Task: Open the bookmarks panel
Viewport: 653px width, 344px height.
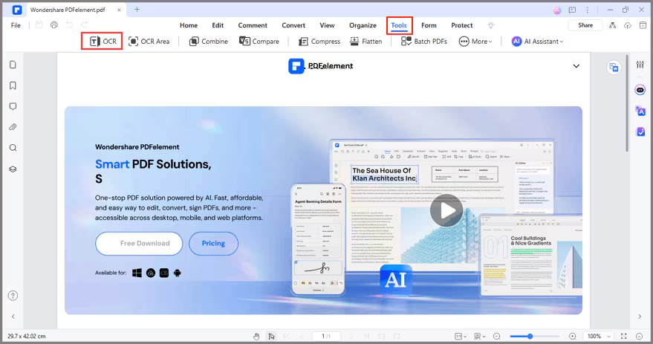Action: (x=13, y=85)
